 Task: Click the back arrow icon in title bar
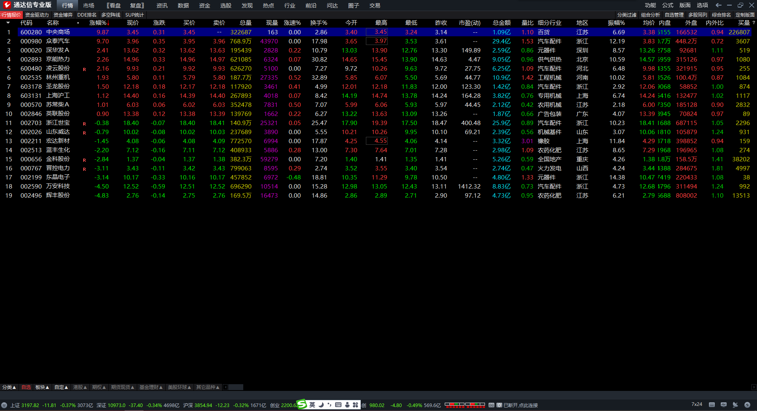pos(718,5)
